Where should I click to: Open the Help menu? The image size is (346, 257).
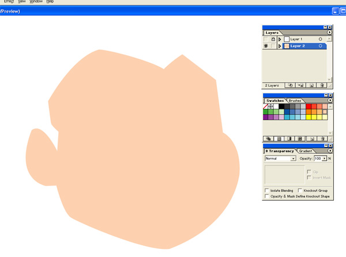[x=50, y=1]
